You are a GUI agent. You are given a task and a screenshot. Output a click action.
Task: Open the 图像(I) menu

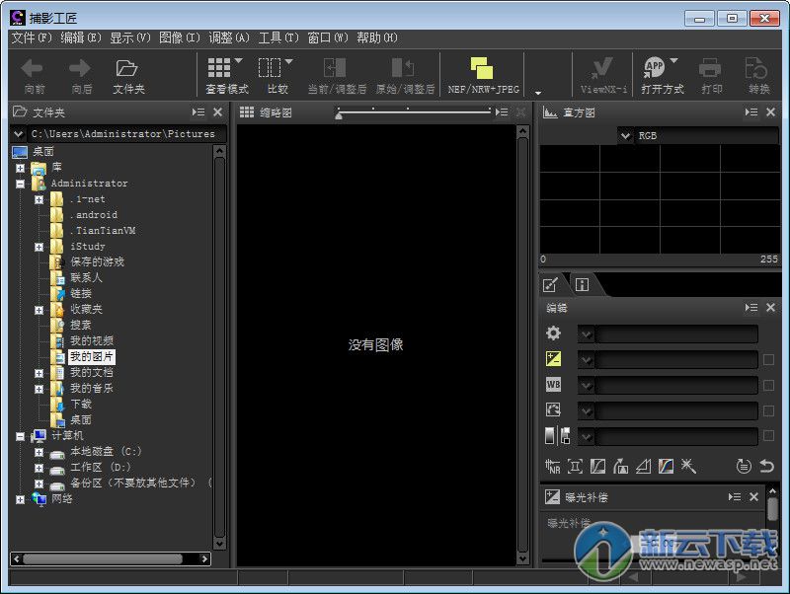click(x=179, y=37)
